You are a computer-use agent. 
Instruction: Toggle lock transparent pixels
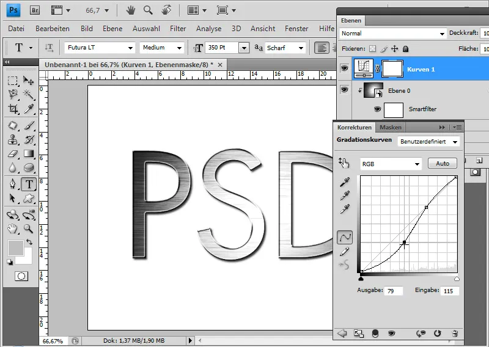(x=372, y=49)
